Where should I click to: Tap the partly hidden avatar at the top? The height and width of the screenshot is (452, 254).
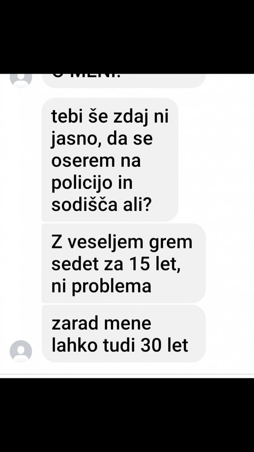coord(21,80)
